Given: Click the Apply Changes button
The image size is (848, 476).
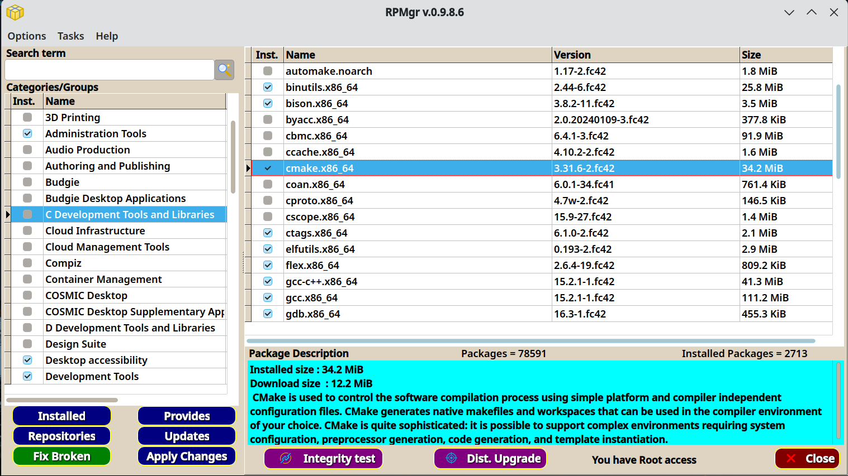Looking at the screenshot, I should pos(187,456).
